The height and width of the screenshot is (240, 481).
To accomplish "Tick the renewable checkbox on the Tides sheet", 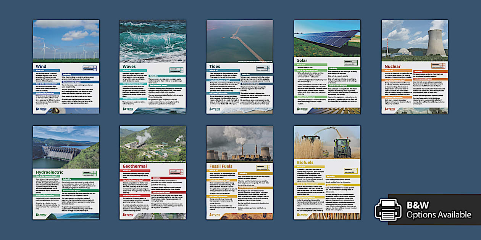I will click(x=269, y=67).
